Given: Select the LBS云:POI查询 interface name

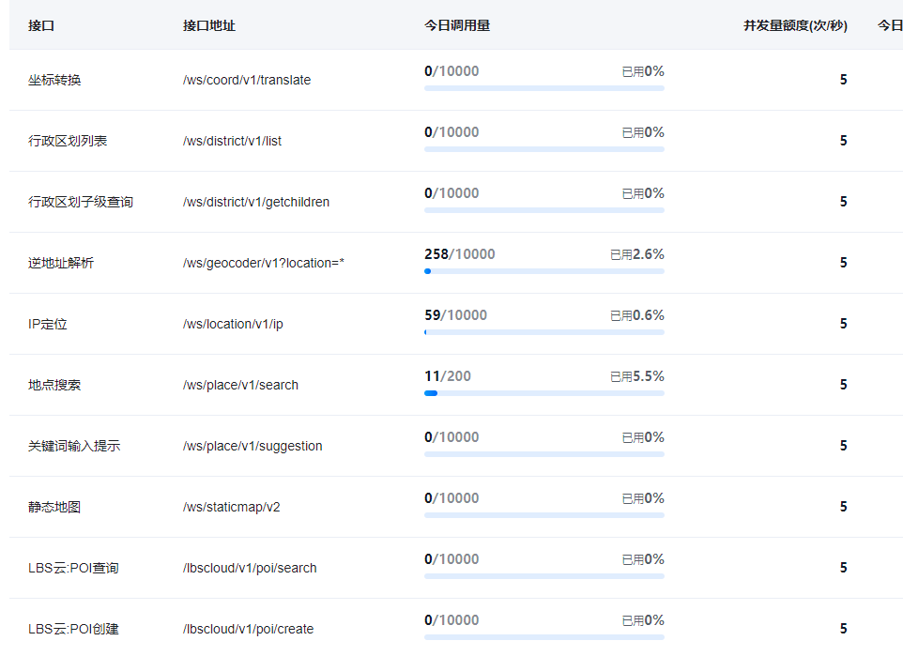Looking at the screenshot, I should click(x=73, y=568).
